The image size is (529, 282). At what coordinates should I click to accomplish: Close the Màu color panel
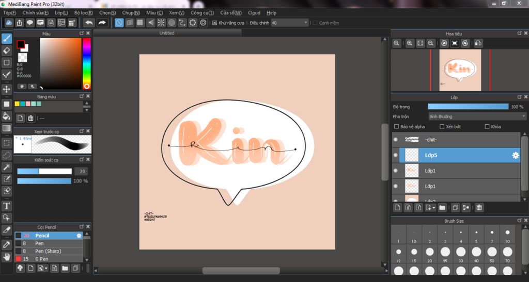(x=88, y=34)
